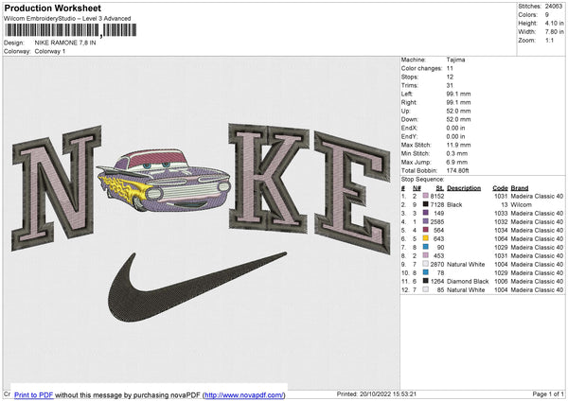Click the pink swatch with 8152 stitches

coord(426,196)
